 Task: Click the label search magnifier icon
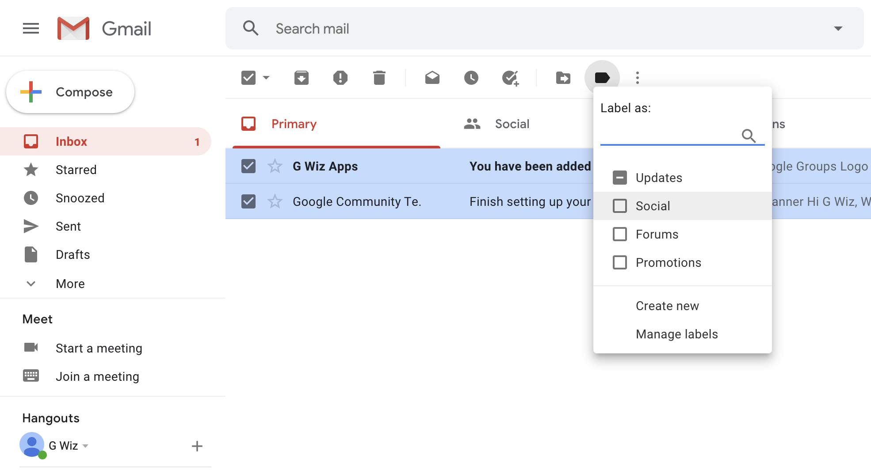click(749, 136)
